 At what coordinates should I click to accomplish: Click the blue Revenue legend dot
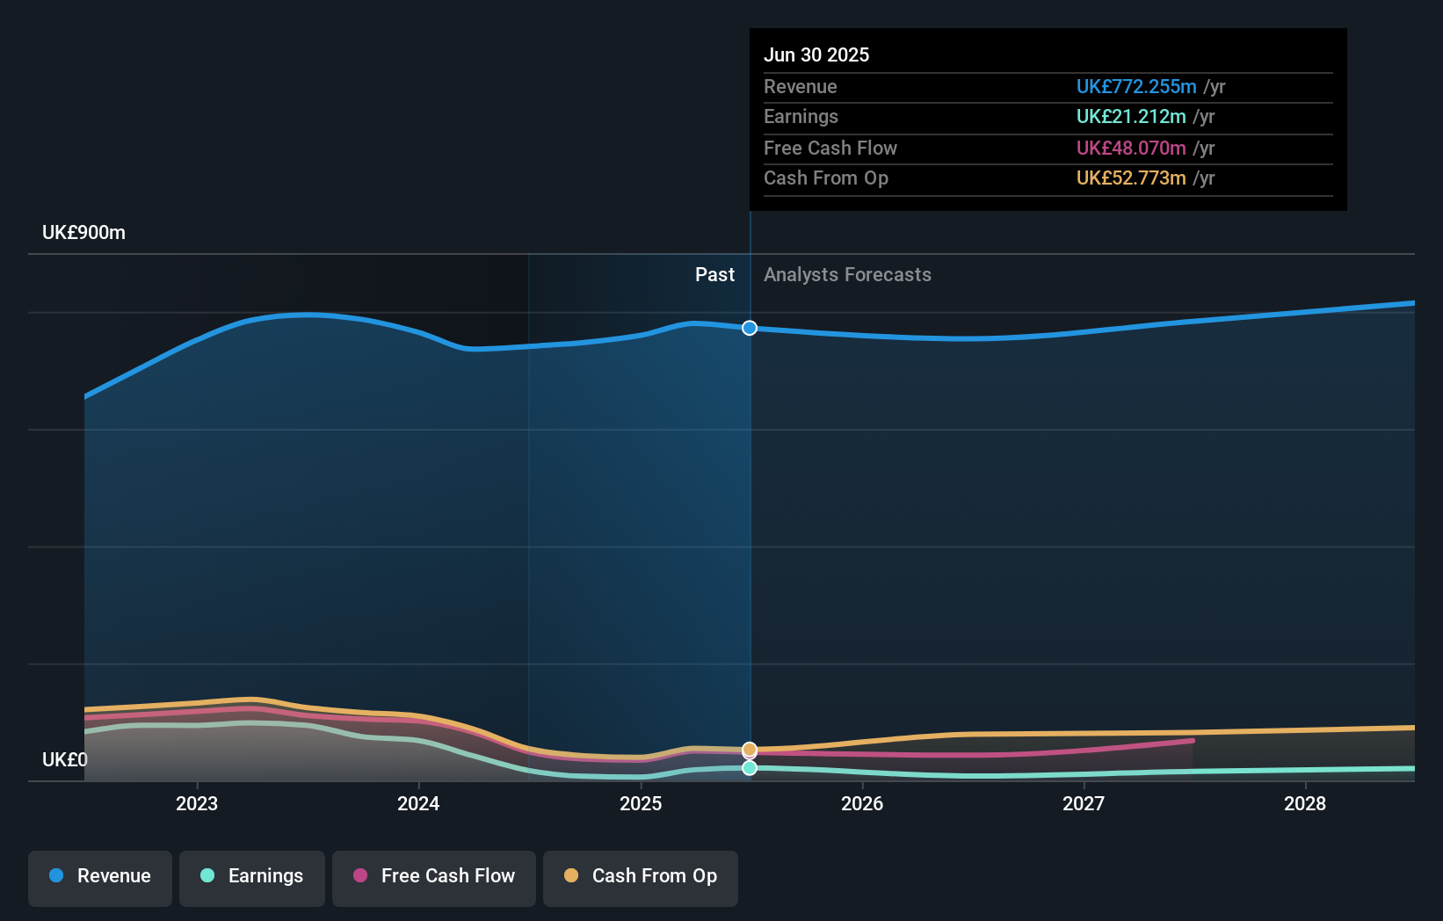(x=54, y=876)
